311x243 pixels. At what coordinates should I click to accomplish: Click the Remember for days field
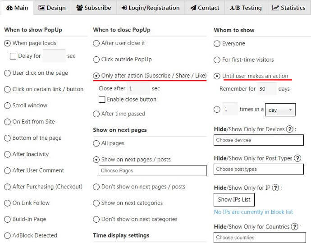pyautogui.click(x=267, y=89)
